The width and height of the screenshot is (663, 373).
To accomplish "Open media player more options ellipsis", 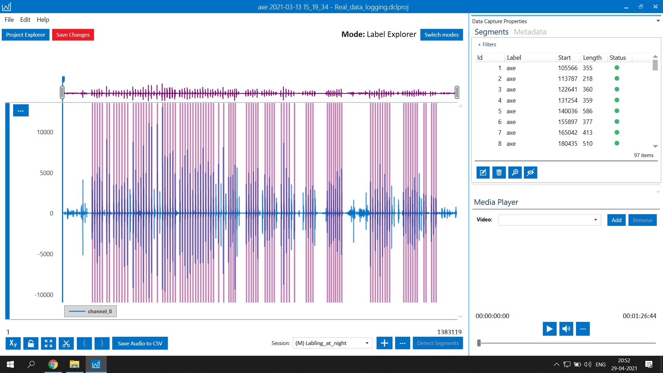I will (x=583, y=329).
